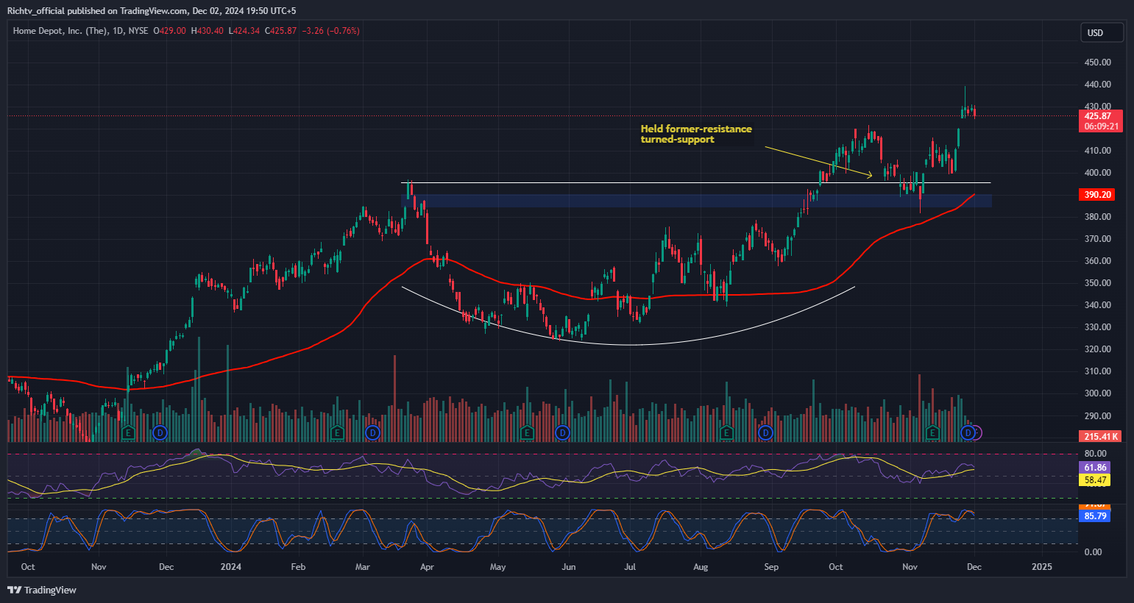Click the 400.00 price axis label
Image resolution: width=1134 pixels, height=603 pixels.
click(x=1097, y=173)
